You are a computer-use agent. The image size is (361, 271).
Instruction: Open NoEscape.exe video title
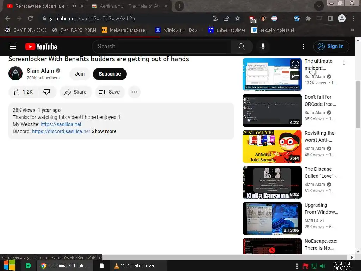(x=321, y=245)
